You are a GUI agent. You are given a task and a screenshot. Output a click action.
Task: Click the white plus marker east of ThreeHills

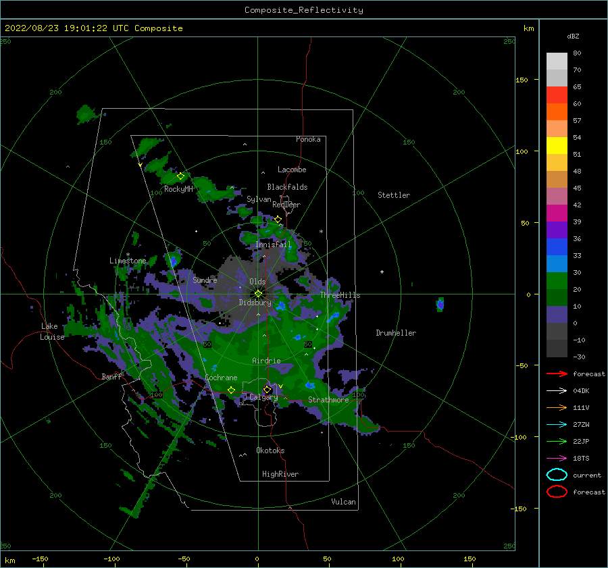382,272
